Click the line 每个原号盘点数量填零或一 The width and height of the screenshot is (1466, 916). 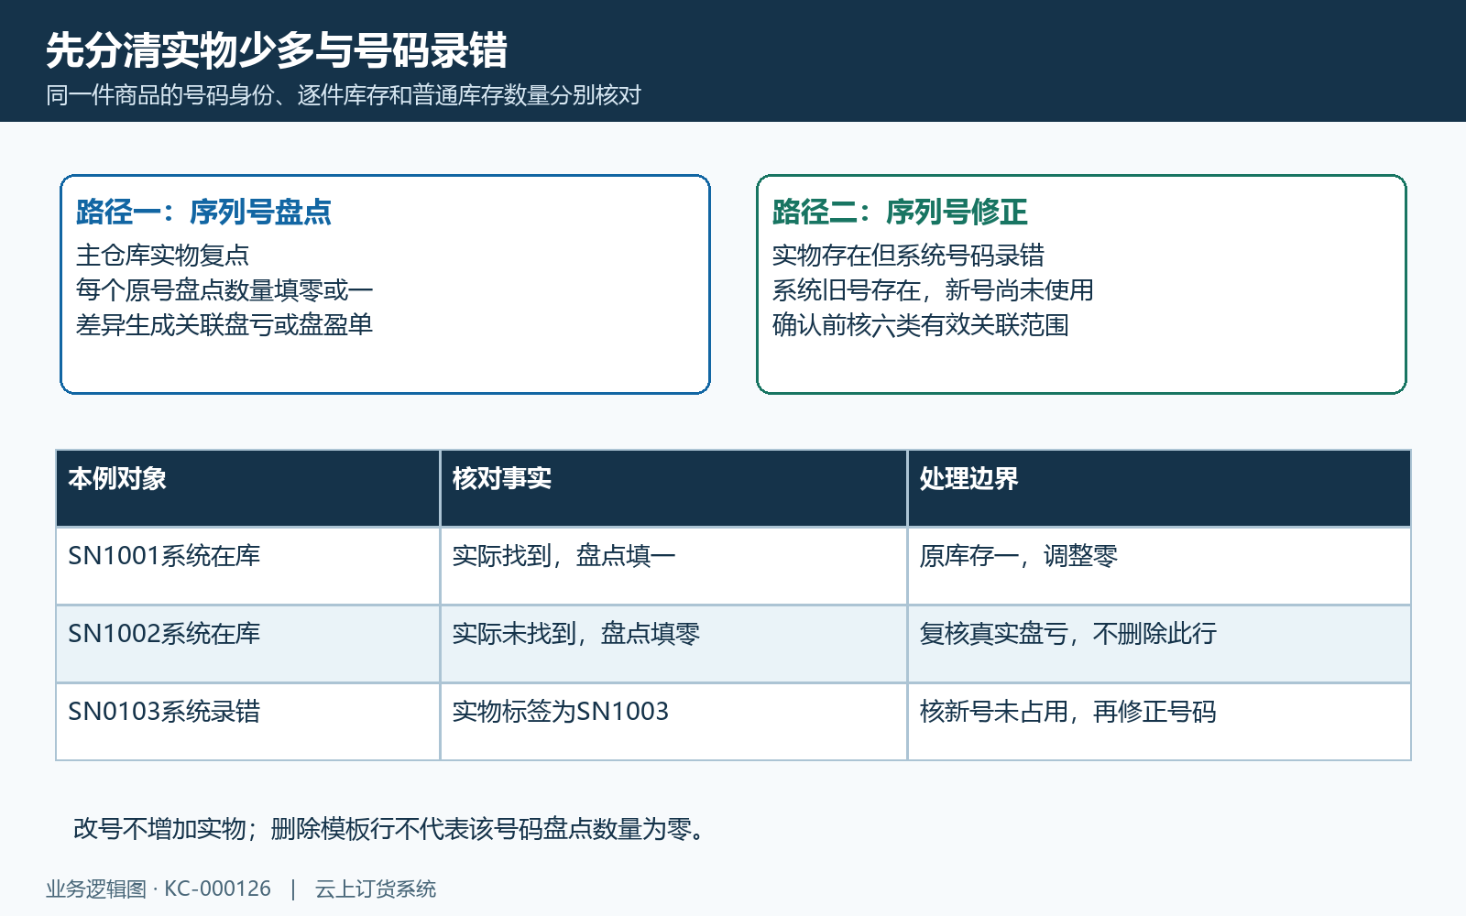coord(224,289)
